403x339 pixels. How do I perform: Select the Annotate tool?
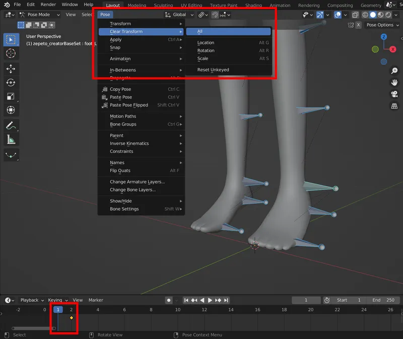pyautogui.click(x=11, y=124)
